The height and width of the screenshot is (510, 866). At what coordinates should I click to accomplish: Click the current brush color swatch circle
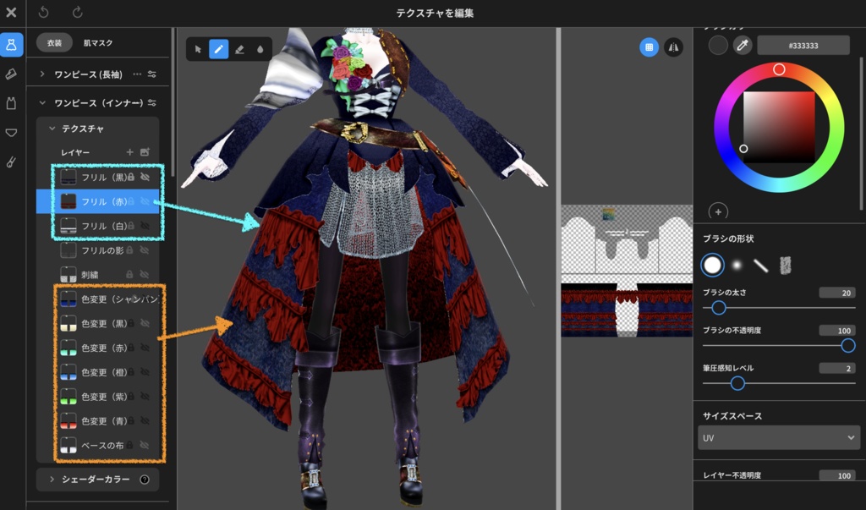point(718,46)
